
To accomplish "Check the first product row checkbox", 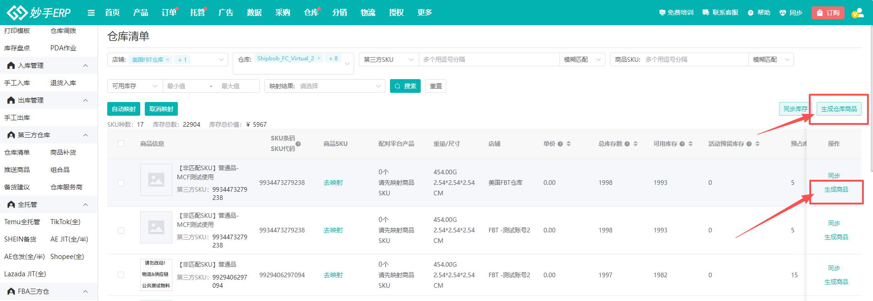I will coord(121,183).
